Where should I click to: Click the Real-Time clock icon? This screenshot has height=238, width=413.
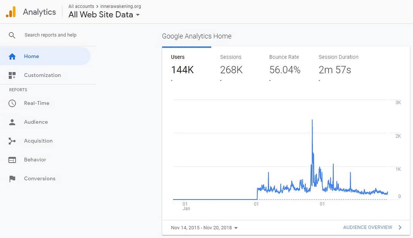point(12,103)
